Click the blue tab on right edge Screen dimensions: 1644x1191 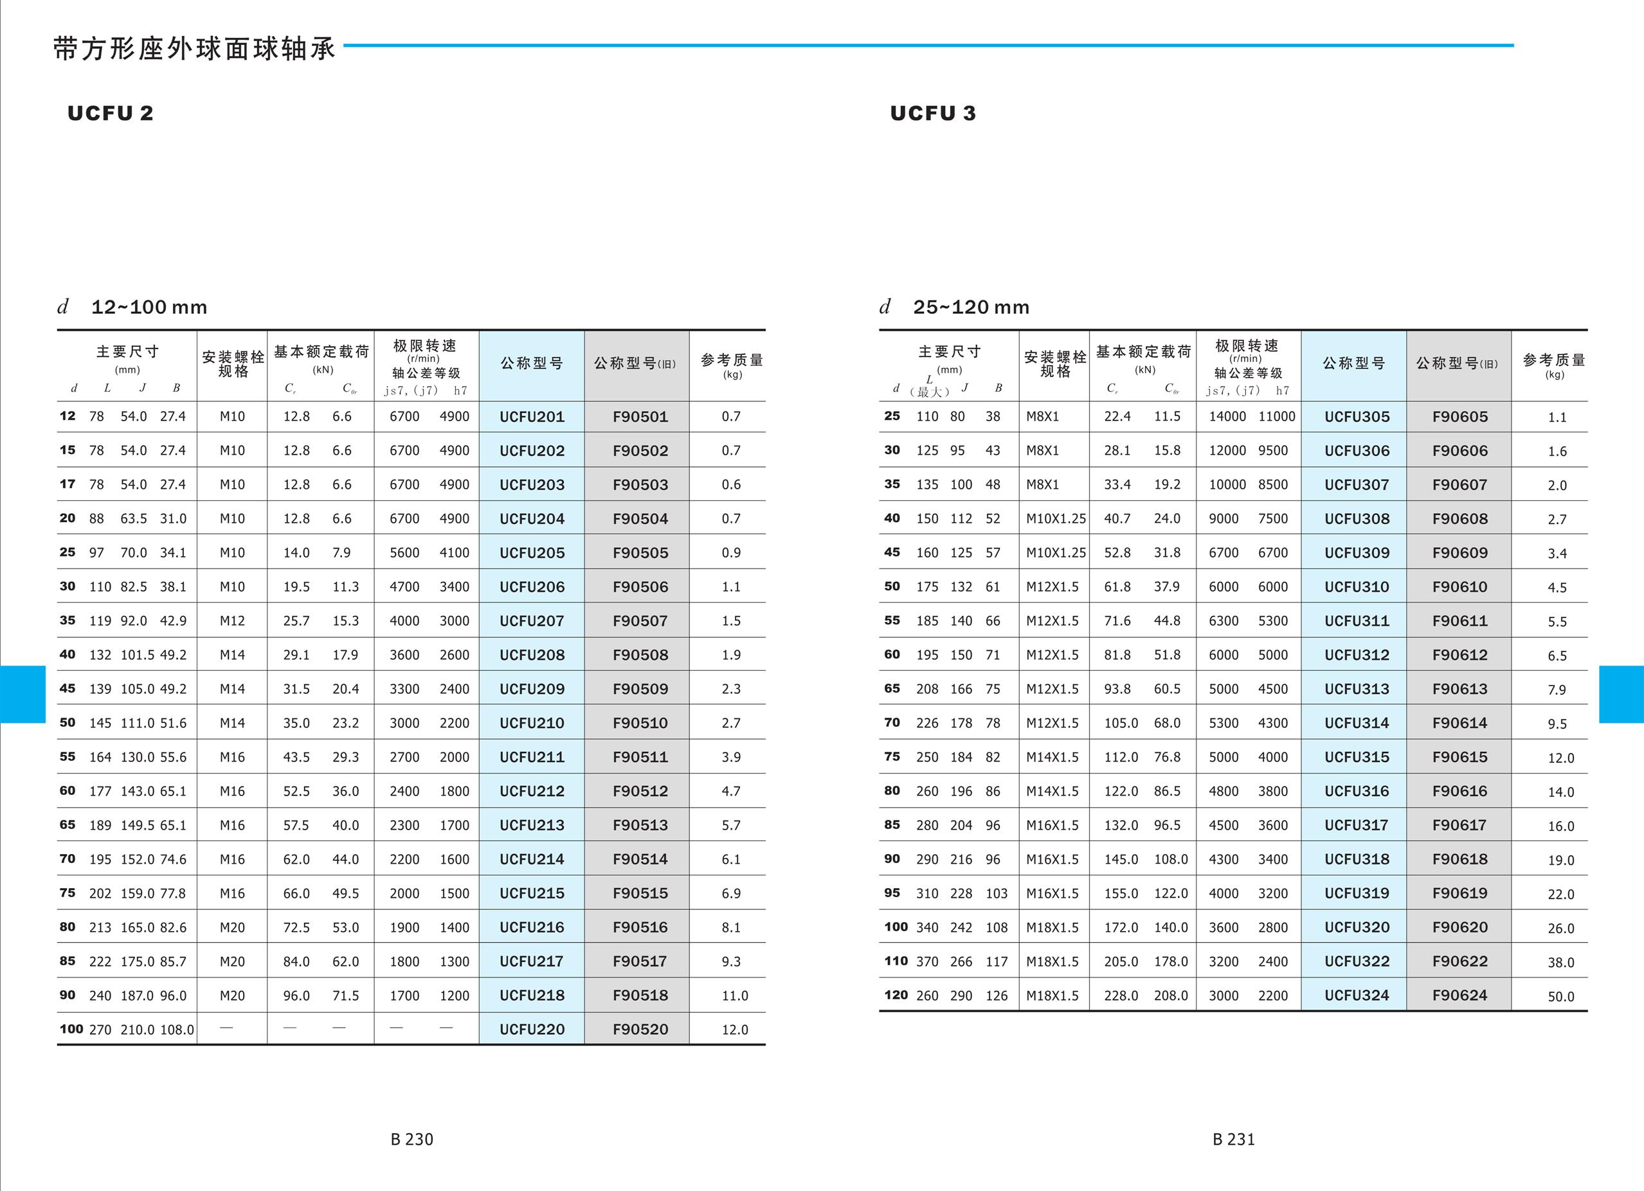click(x=1621, y=694)
